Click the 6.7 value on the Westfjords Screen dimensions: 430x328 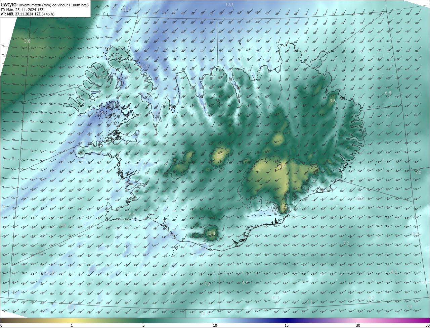[101, 77]
